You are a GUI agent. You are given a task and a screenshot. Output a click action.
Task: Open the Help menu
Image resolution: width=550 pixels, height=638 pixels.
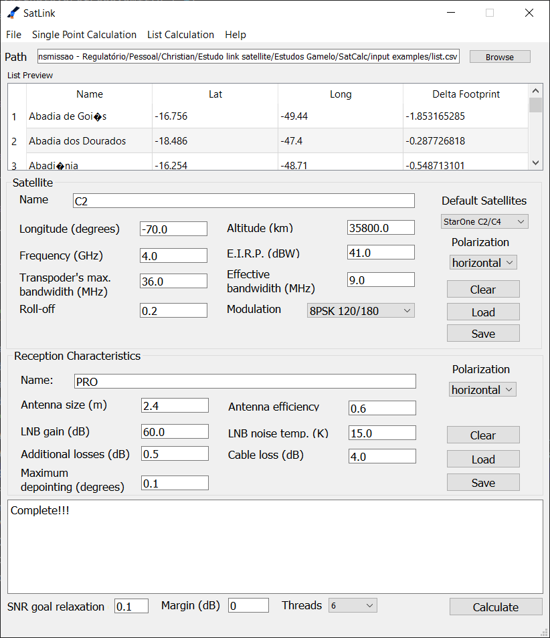click(236, 35)
